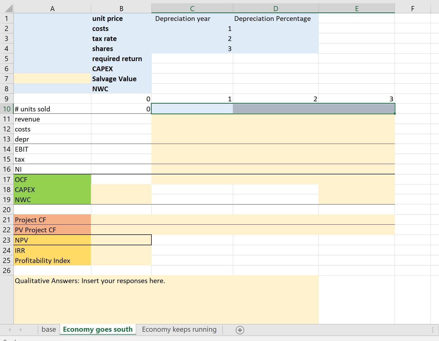439x341 pixels.
Task: Click the selection fill handle at E10
Action: pyautogui.click(x=395, y=113)
